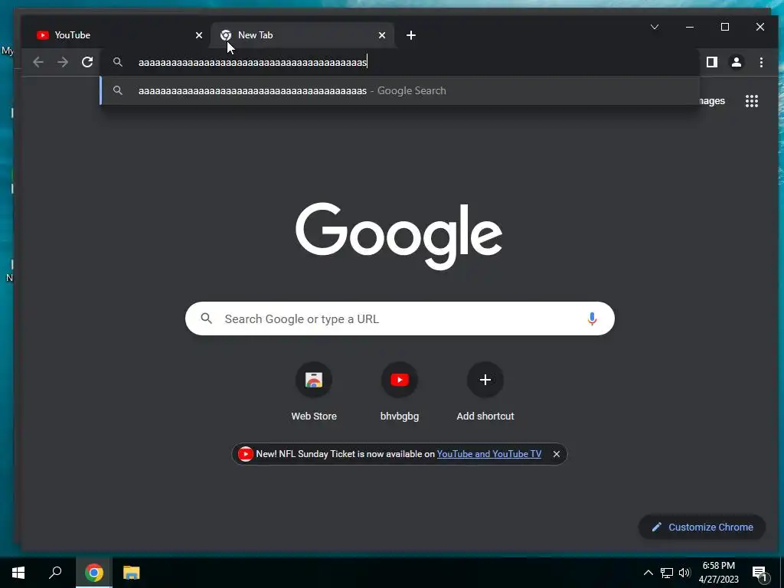Open the Web Store shortcut

click(x=314, y=393)
